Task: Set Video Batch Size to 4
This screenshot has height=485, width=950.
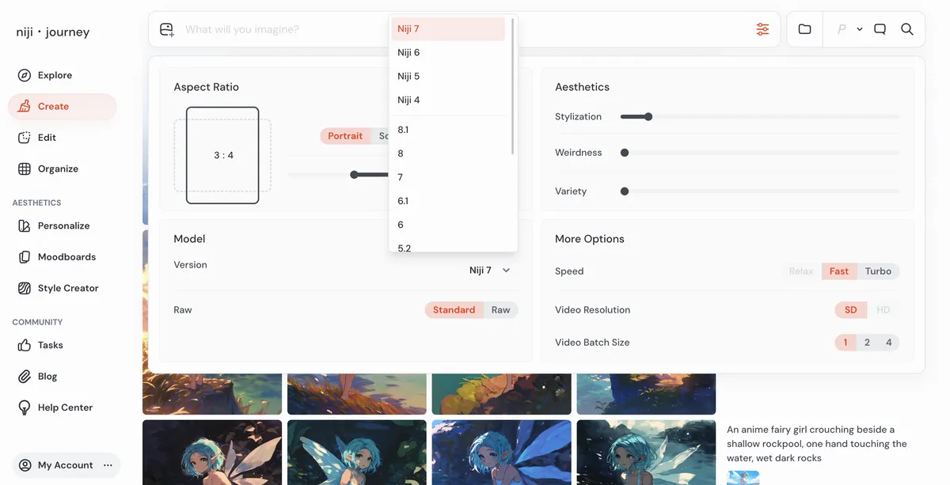Action: (888, 343)
